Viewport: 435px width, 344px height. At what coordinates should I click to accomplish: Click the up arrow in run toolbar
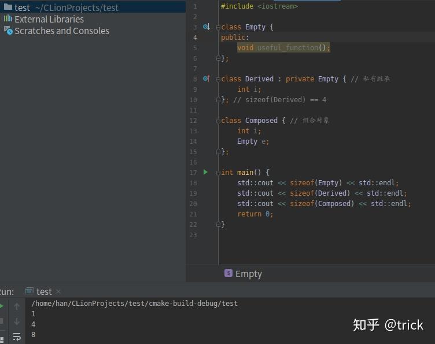click(17, 306)
